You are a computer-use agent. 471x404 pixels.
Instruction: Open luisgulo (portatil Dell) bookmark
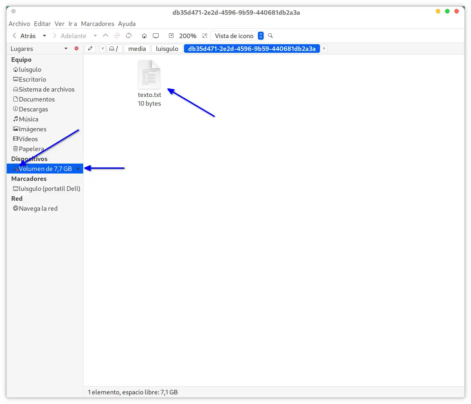pos(45,189)
